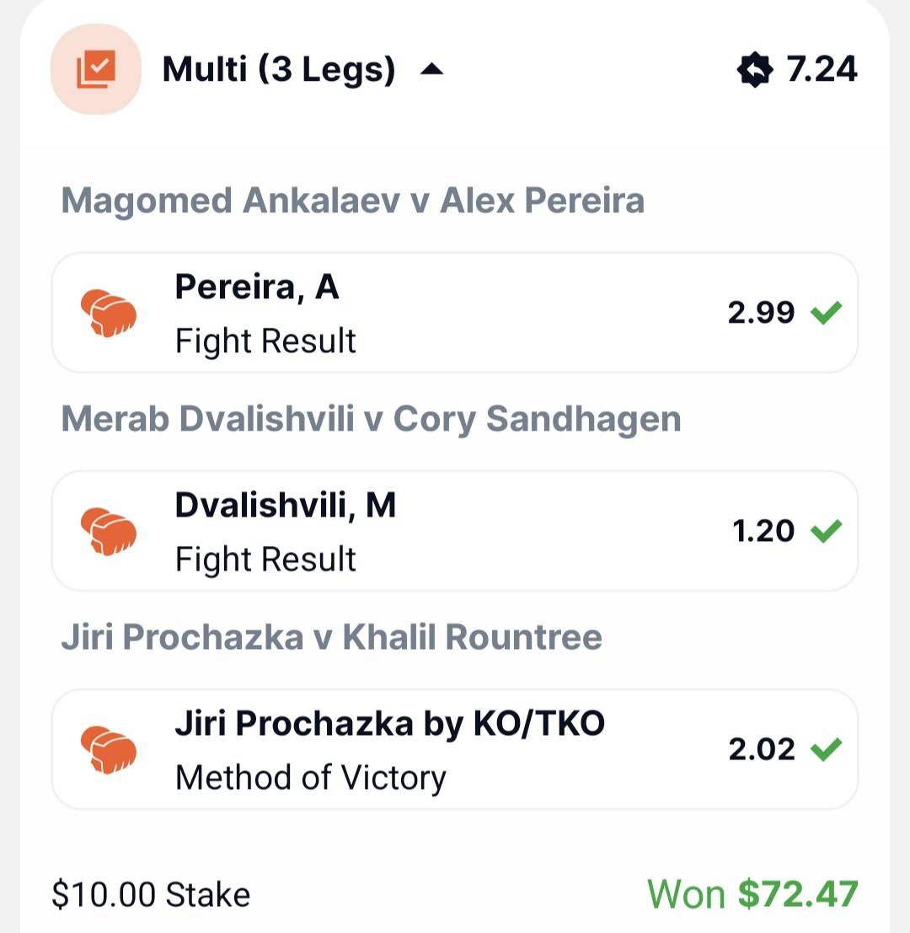Open the Merab Dvalishvili v Cory Sandhagen event
The width and height of the screenshot is (910, 933).
tap(371, 420)
